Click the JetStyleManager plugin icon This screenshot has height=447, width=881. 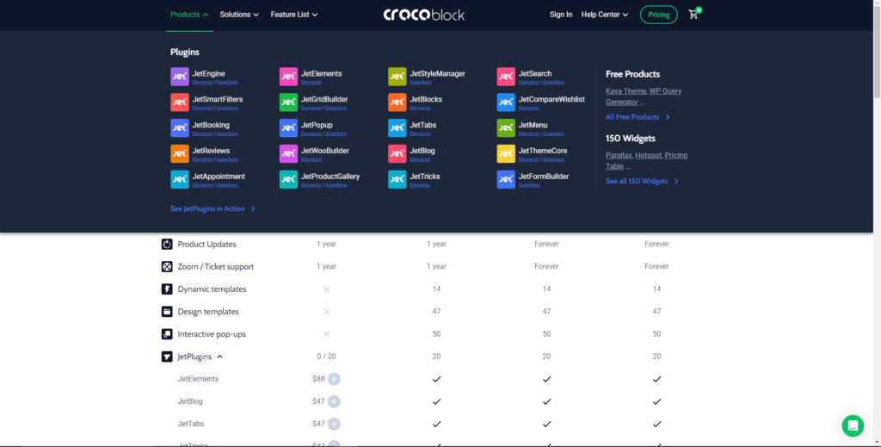click(397, 77)
